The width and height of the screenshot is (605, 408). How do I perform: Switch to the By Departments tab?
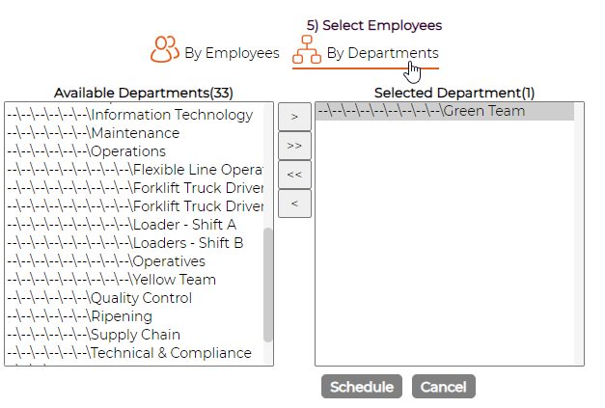(366, 52)
